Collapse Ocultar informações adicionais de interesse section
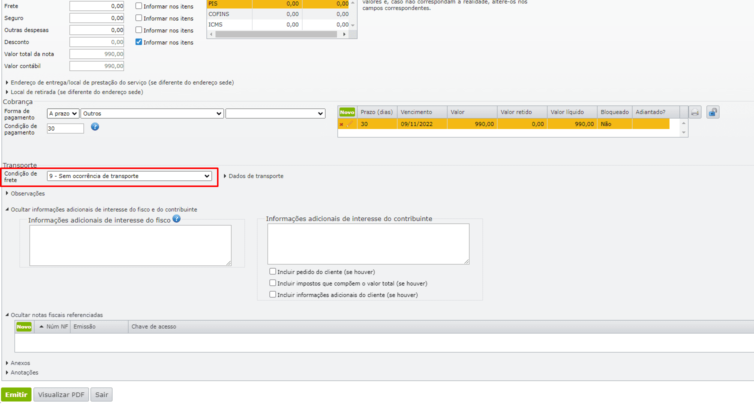Screen dimensions: 754x408 [x=101, y=209]
